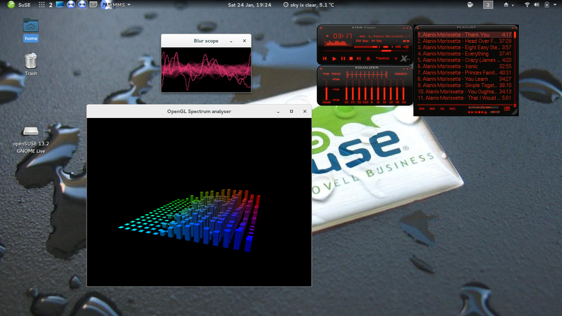Click the weather indicator sky is clear
The width and height of the screenshot is (562, 316).
[x=308, y=5]
